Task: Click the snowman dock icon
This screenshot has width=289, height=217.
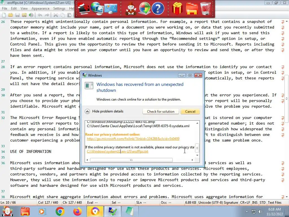Action: [131, 9]
